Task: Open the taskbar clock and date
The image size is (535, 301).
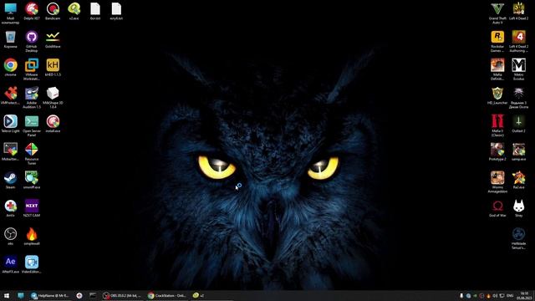Action: pos(524,295)
